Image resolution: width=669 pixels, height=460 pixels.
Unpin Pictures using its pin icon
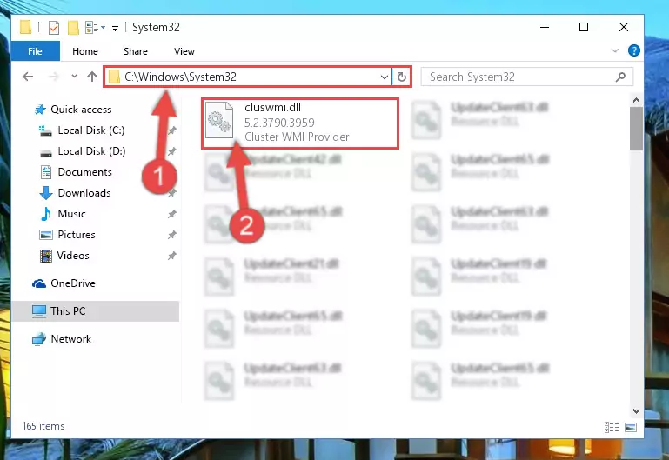[171, 235]
